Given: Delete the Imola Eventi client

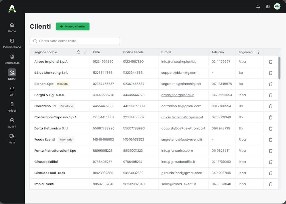Looking at the screenshot, I should 271,184.
